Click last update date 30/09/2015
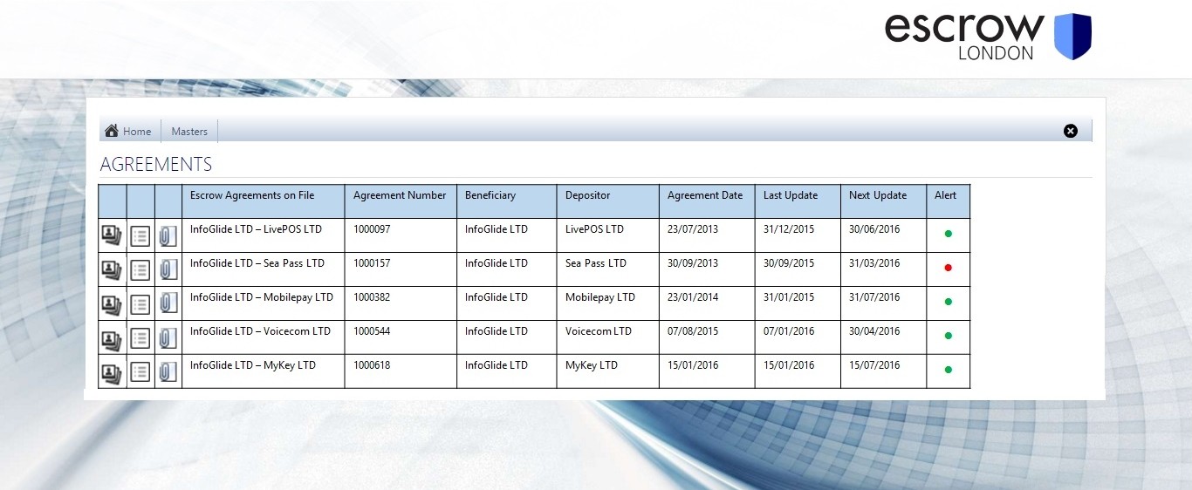The image size is (1192, 490). 789,263
